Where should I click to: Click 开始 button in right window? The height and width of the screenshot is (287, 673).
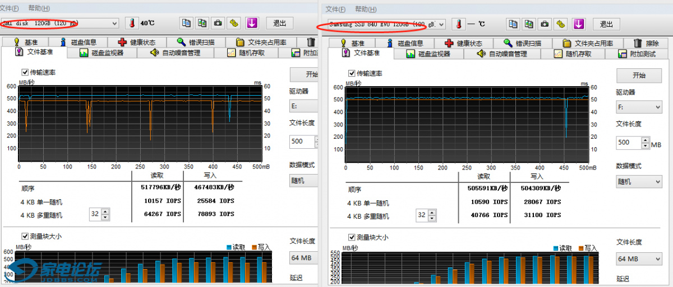(639, 76)
